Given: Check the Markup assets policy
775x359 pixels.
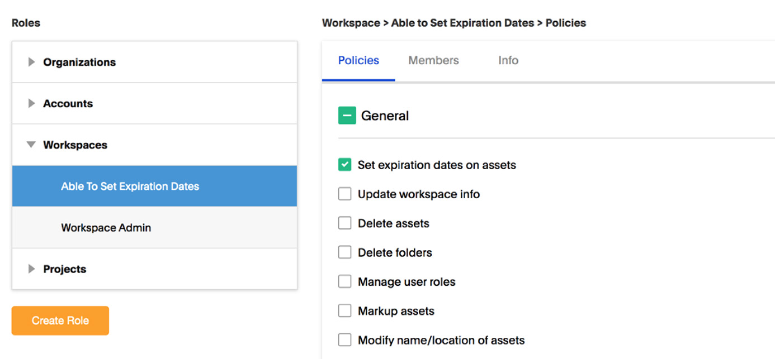Looking at the screenshot, I should (x=344, y=310).
